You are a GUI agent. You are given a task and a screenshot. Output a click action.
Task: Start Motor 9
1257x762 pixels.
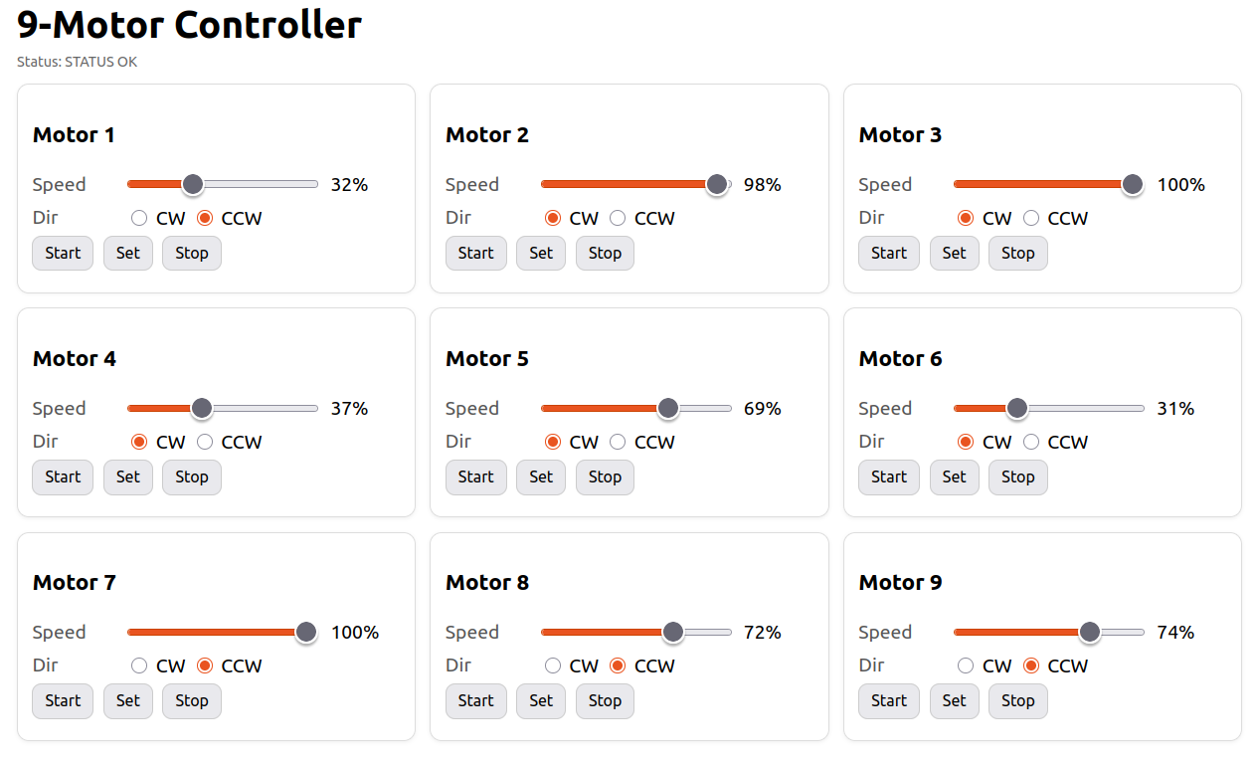tap(888, 700)
